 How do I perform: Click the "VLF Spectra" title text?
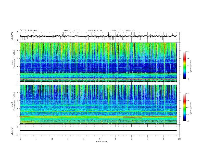click(29, 31)
